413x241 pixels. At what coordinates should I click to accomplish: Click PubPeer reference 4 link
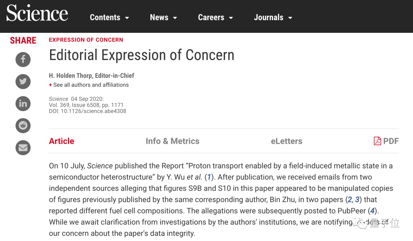[372, 211]
